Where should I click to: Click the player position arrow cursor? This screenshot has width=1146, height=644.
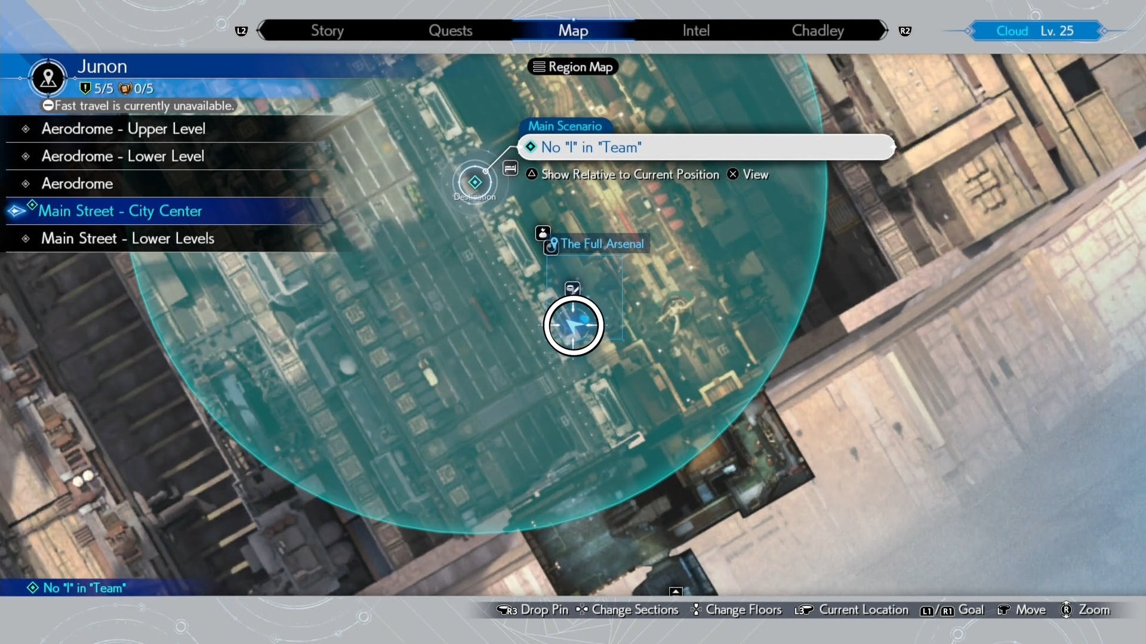[574, 326]
